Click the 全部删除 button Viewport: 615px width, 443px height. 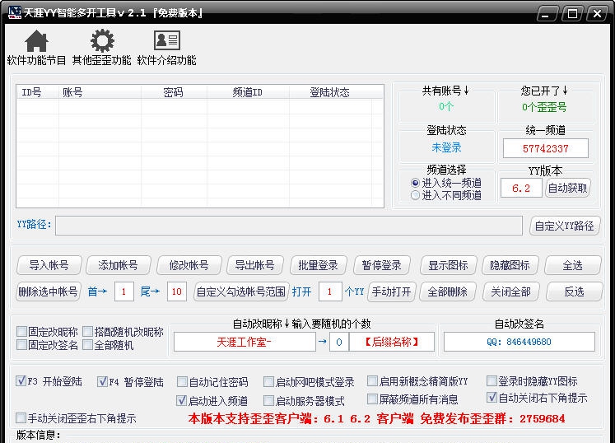pyautogui.click(x=447, y=291)
